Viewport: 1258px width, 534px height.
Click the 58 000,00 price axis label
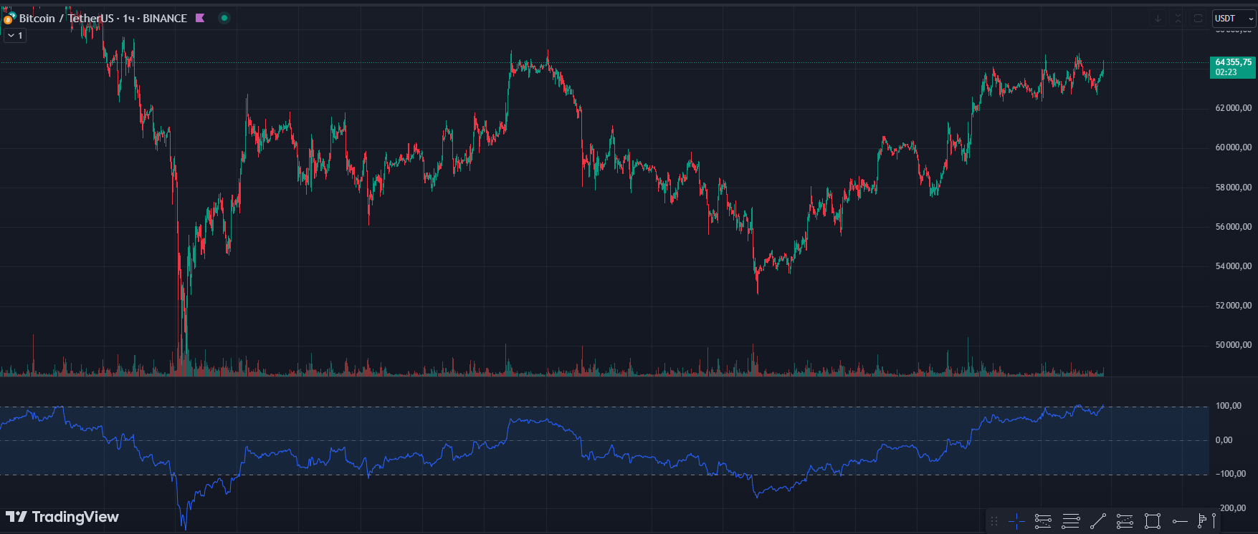coord(1234,188)
